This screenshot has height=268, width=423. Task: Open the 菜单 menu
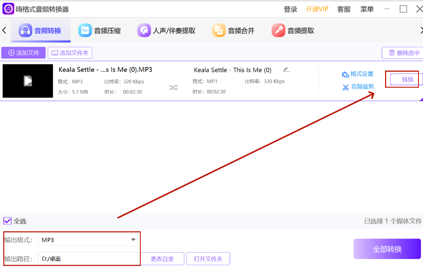[x=366, y=9]
